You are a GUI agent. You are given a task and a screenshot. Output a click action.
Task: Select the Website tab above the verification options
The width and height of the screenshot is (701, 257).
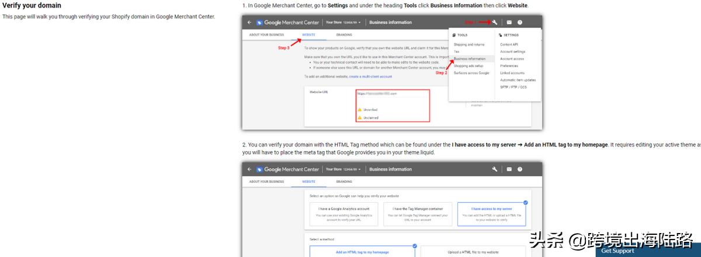308,182
